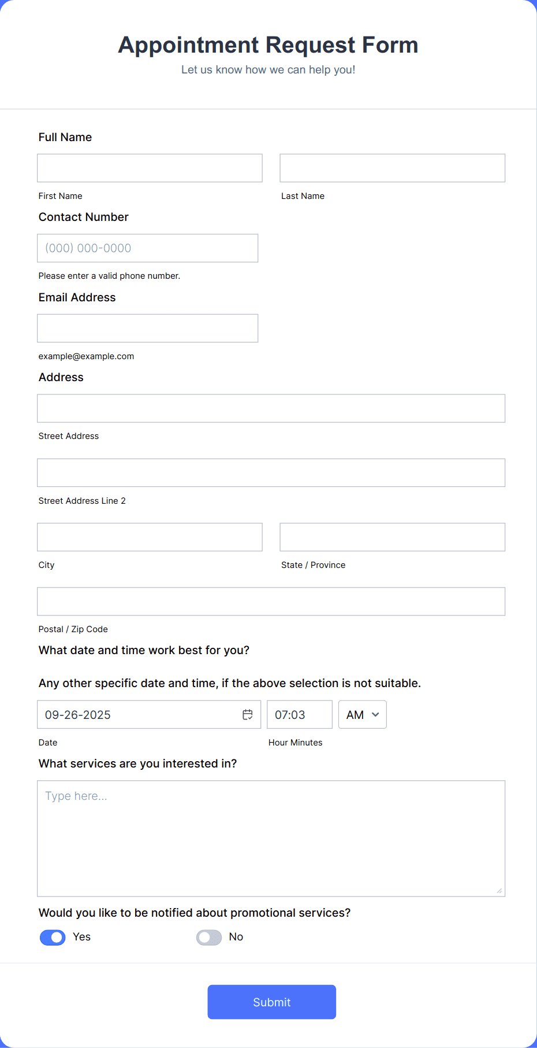Click the State / Province field
537x1048 pixels.
pos(392,537)
